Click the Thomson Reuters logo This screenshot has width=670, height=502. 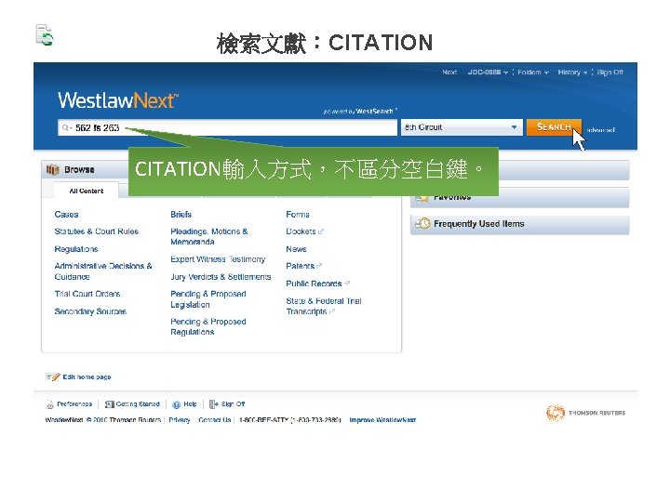pos(585,413)
